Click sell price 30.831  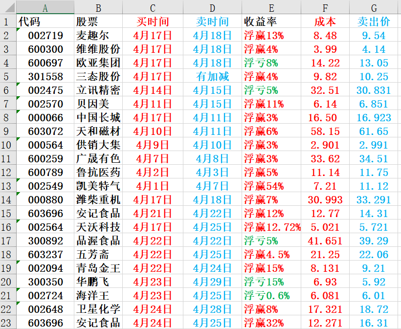click(374, 89)
